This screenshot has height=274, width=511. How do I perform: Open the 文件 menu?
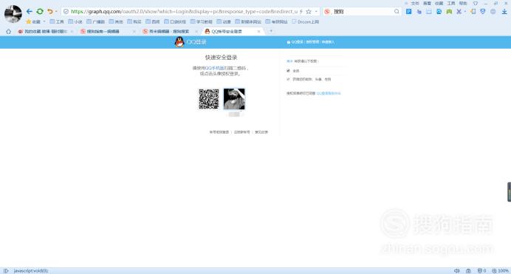click(x=415, y=3)
